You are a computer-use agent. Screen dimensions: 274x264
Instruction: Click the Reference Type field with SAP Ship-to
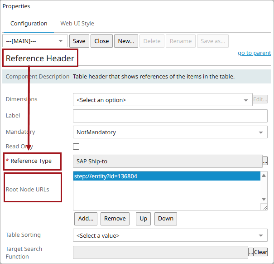168,161
